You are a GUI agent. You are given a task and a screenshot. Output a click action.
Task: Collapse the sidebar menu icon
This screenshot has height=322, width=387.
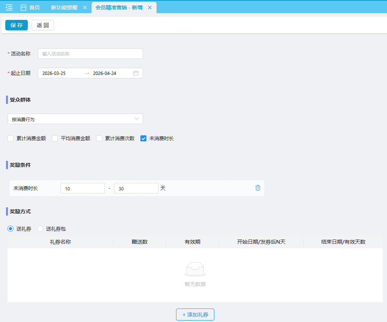(x=9, y=7)
